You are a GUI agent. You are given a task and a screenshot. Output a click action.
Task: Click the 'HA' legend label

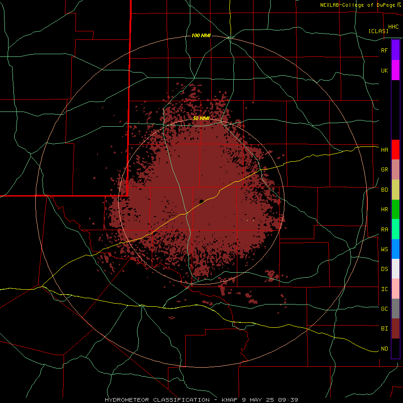(x=384, y=150)
